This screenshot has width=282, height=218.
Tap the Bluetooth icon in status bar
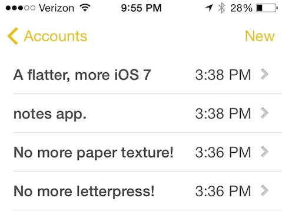click(221, 8)
